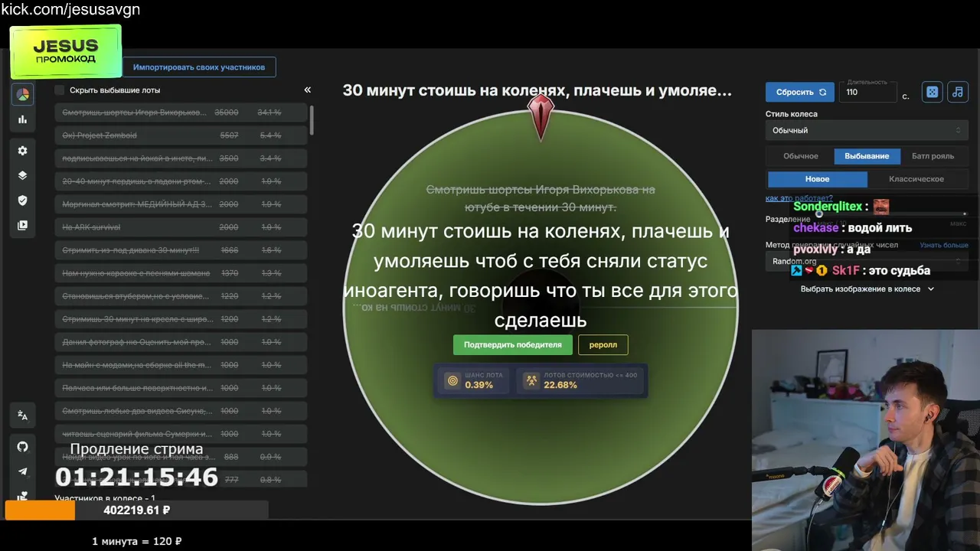Click lot row 'Смотришь шортсы Игоря Вихорькова' in list

pos(181,112)
